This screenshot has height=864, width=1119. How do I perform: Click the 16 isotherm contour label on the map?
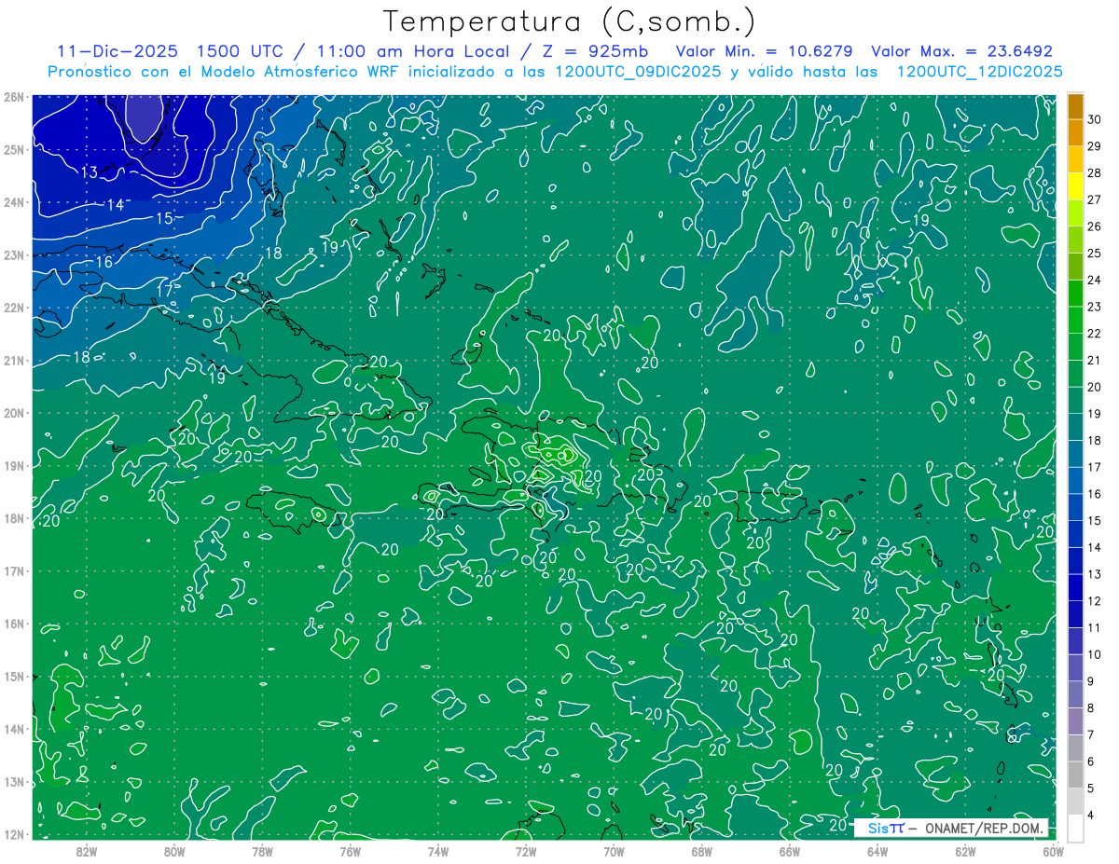104,263
